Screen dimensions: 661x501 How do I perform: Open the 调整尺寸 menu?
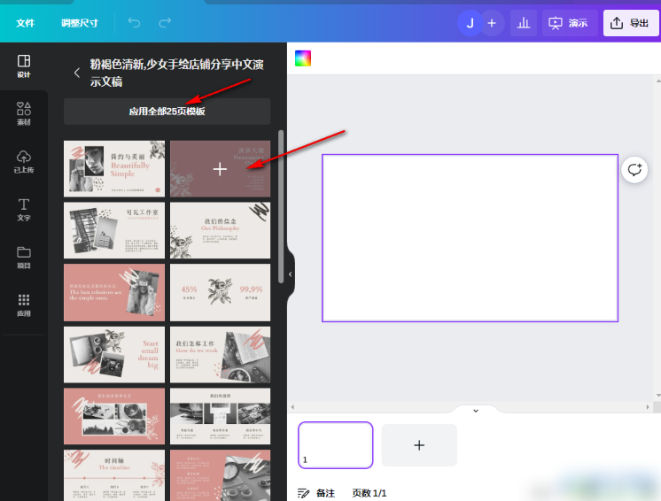pyautogui.click(x=79, y=23)
